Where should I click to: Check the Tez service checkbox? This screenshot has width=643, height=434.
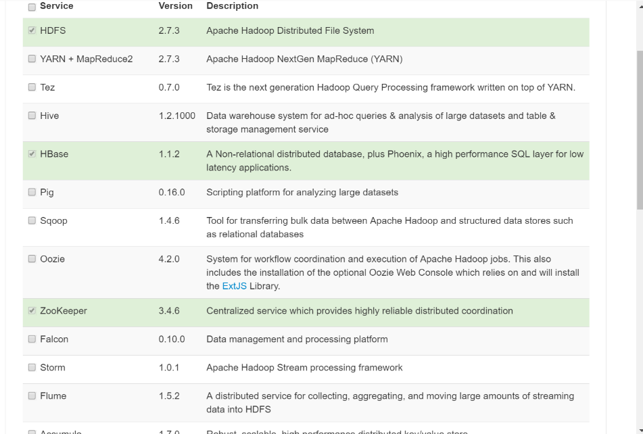pyautogui.click(x=32, y=88)
